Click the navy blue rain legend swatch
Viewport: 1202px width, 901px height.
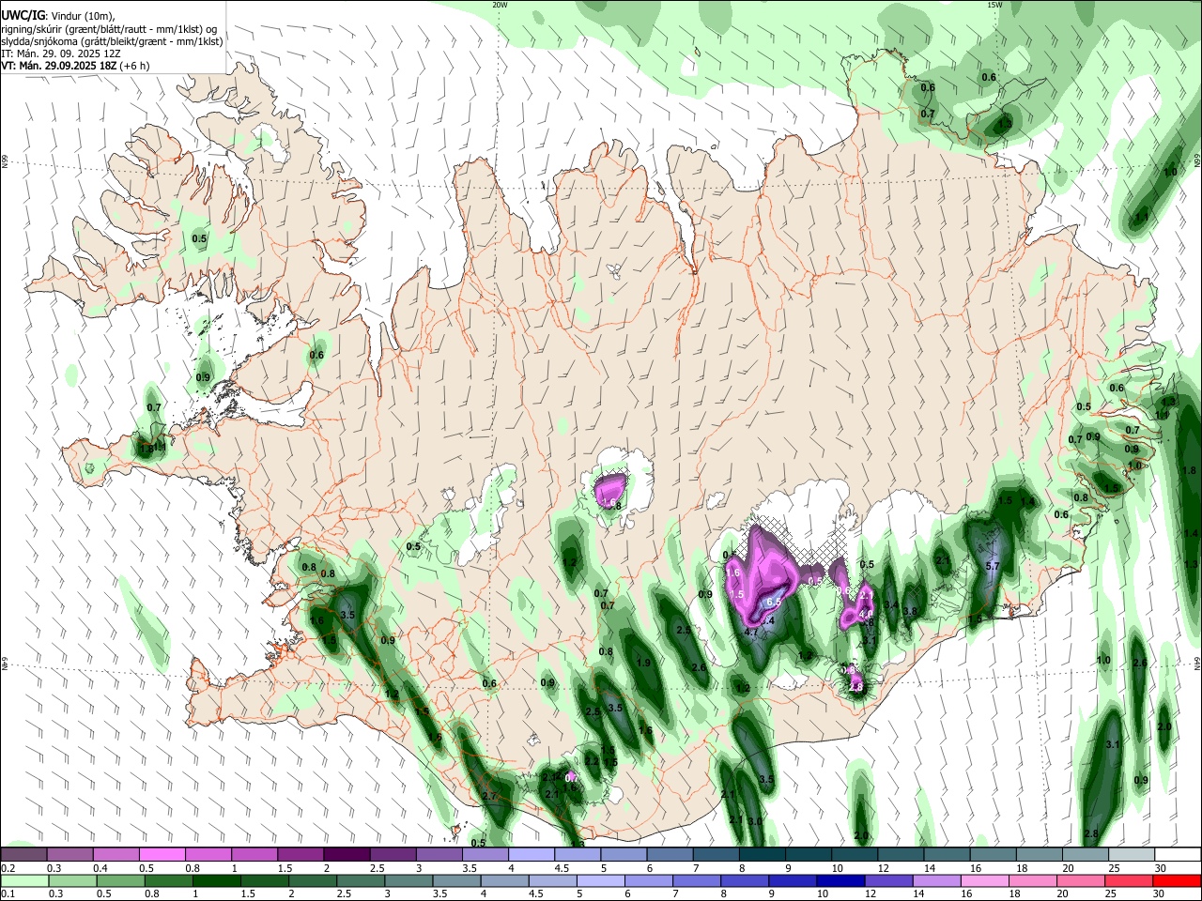[840, 880]
